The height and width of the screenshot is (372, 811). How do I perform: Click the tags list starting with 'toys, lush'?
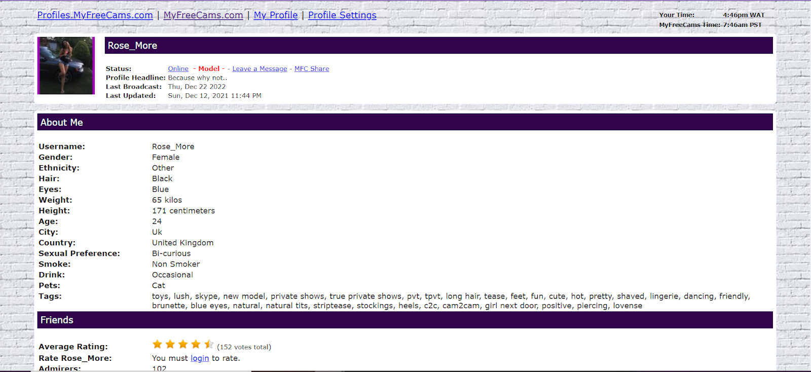coord(451,301)
